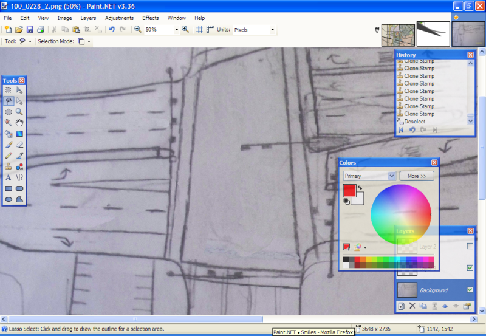Select the Rectangle Select tool
486x336 pixels.
[x=9, y=90]
